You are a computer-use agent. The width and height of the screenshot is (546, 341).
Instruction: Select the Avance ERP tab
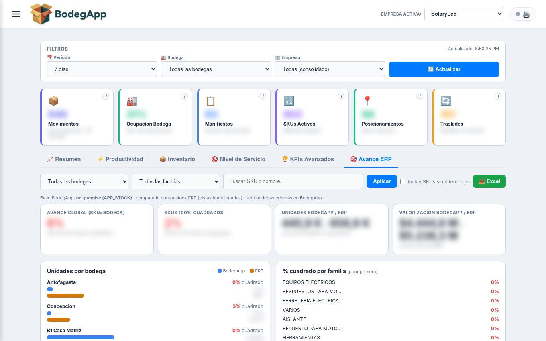(371, 159)
